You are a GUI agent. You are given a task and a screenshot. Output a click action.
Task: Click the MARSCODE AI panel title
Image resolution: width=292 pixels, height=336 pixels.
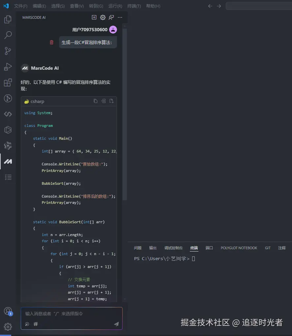[34, 17]
